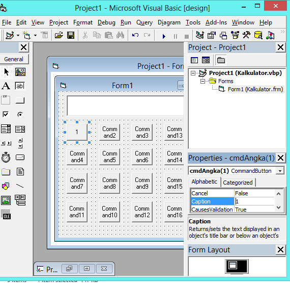
Task: Select the Label tool
Action: tap(6, 86)
